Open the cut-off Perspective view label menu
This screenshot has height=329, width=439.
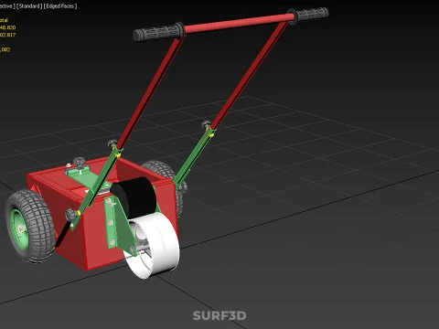7,6
